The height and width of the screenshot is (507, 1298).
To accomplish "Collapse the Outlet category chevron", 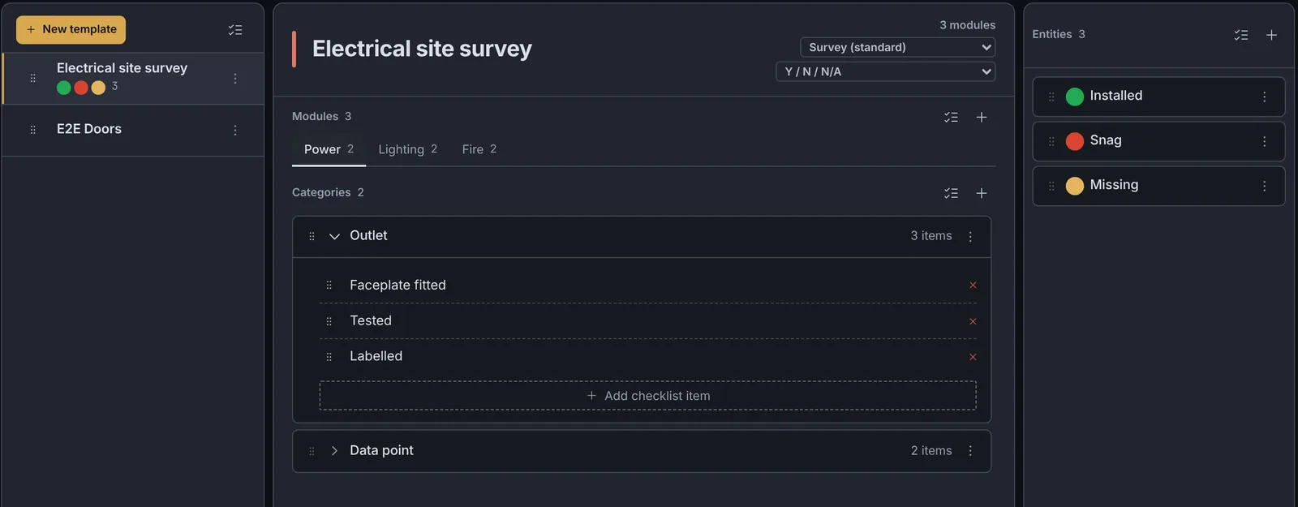I will tap(334, 236).
